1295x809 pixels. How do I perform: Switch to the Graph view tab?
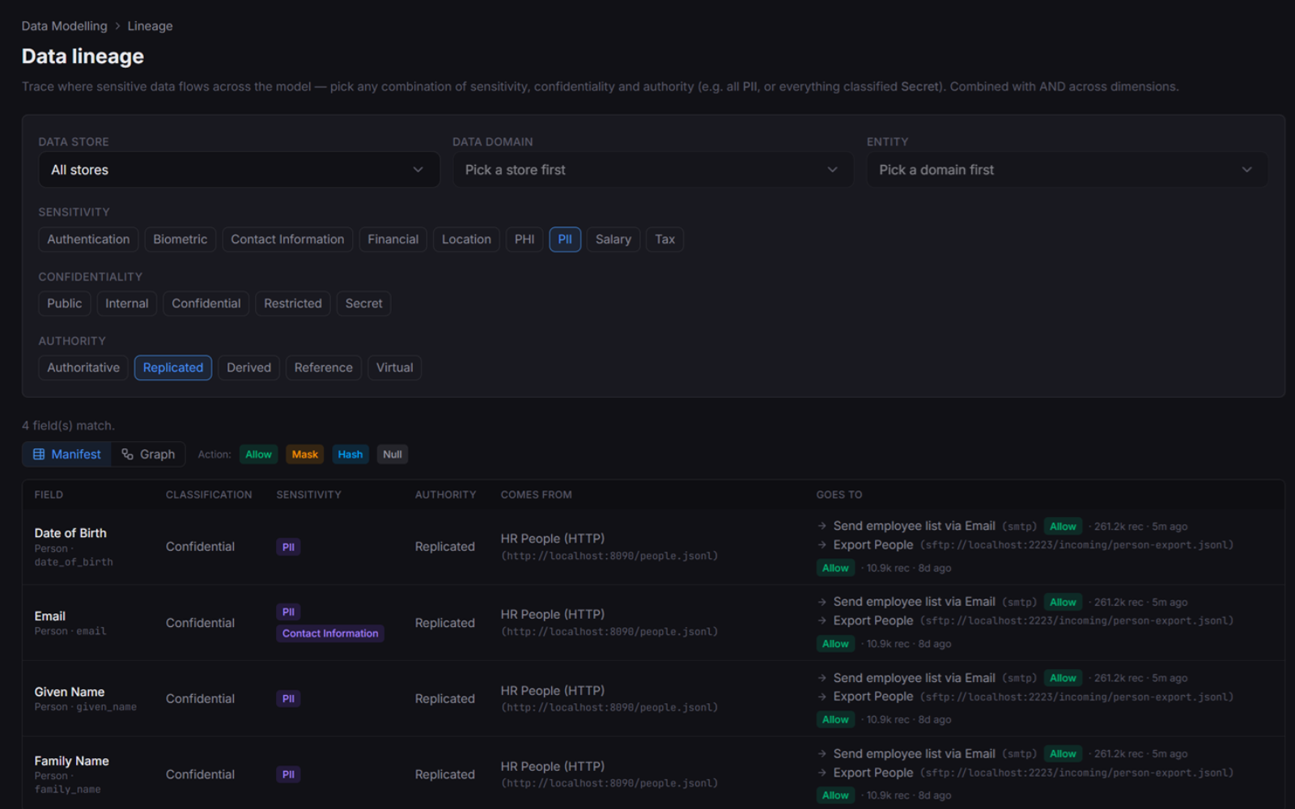[148, 455]
